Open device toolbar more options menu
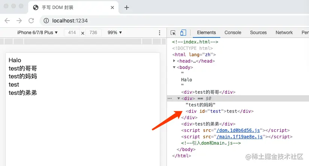Image resolution: width=309 pixels, height=166 pixels. click(159, 33)
